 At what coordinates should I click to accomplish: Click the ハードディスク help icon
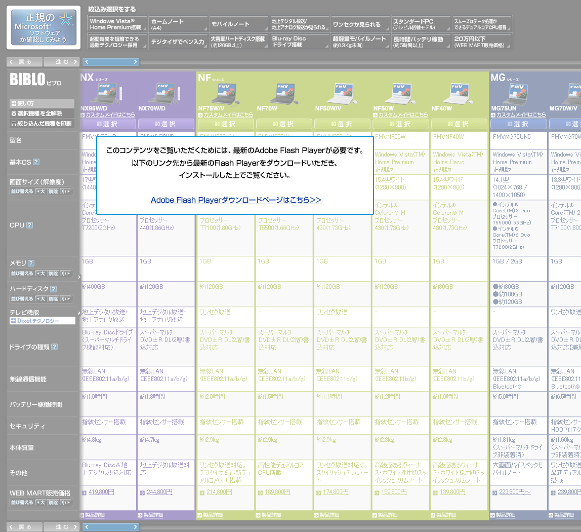pyautogui.click(x=53, y=289)
